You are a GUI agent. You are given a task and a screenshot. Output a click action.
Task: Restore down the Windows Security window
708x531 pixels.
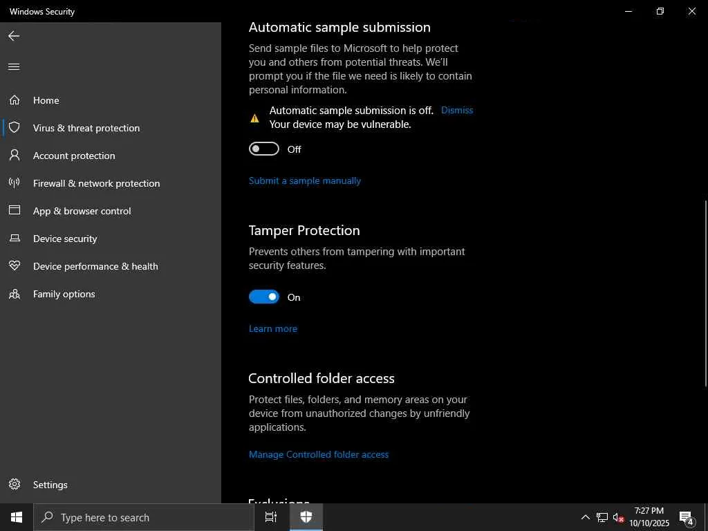click(x=660, y=11)
